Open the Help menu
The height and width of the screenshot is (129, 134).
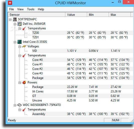41,9
